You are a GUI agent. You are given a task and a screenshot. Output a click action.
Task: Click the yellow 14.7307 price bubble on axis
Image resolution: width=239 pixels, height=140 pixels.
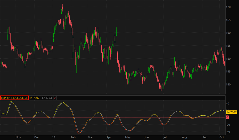pos(232,112)
